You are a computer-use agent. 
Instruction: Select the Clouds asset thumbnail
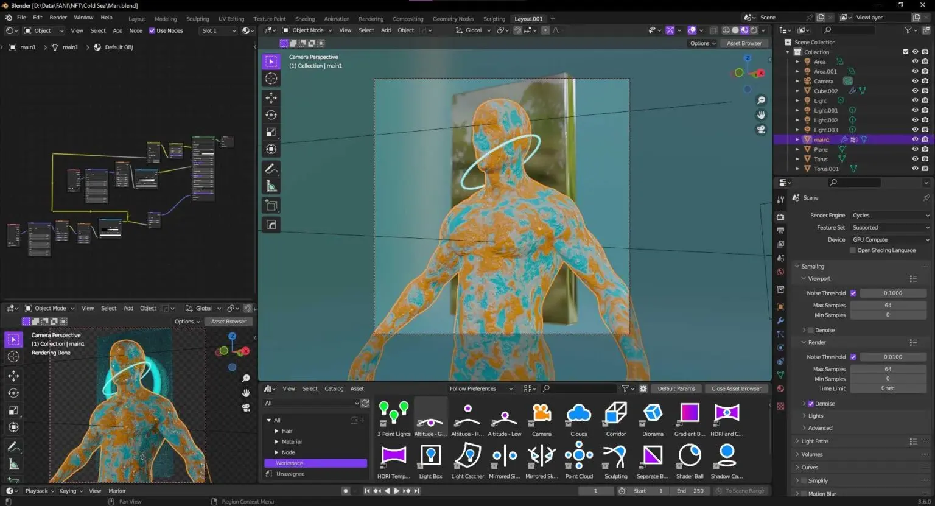click(578, 414)
